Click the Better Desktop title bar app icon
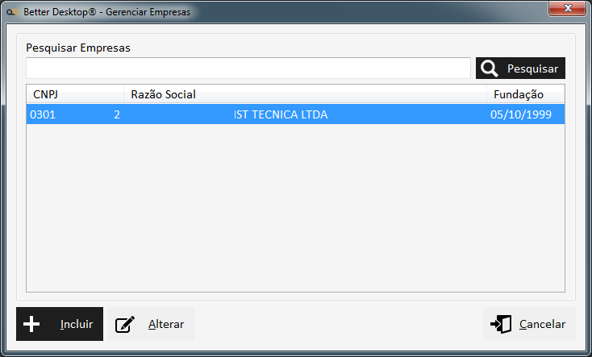 pyautogui.click(x=12, y=14)
